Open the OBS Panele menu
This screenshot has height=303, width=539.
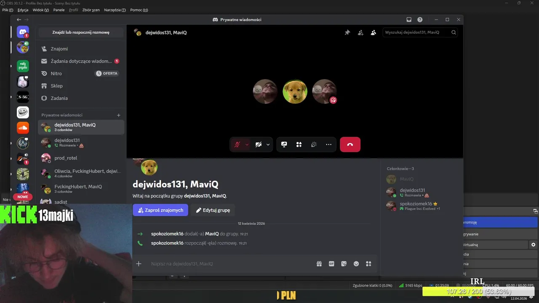tap(59, 10)
